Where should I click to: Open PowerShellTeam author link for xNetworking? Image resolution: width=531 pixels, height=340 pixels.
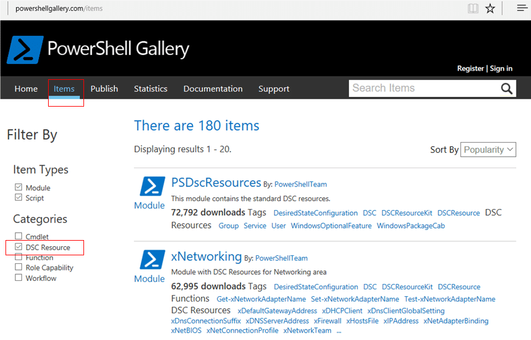[x=281, y=258]
